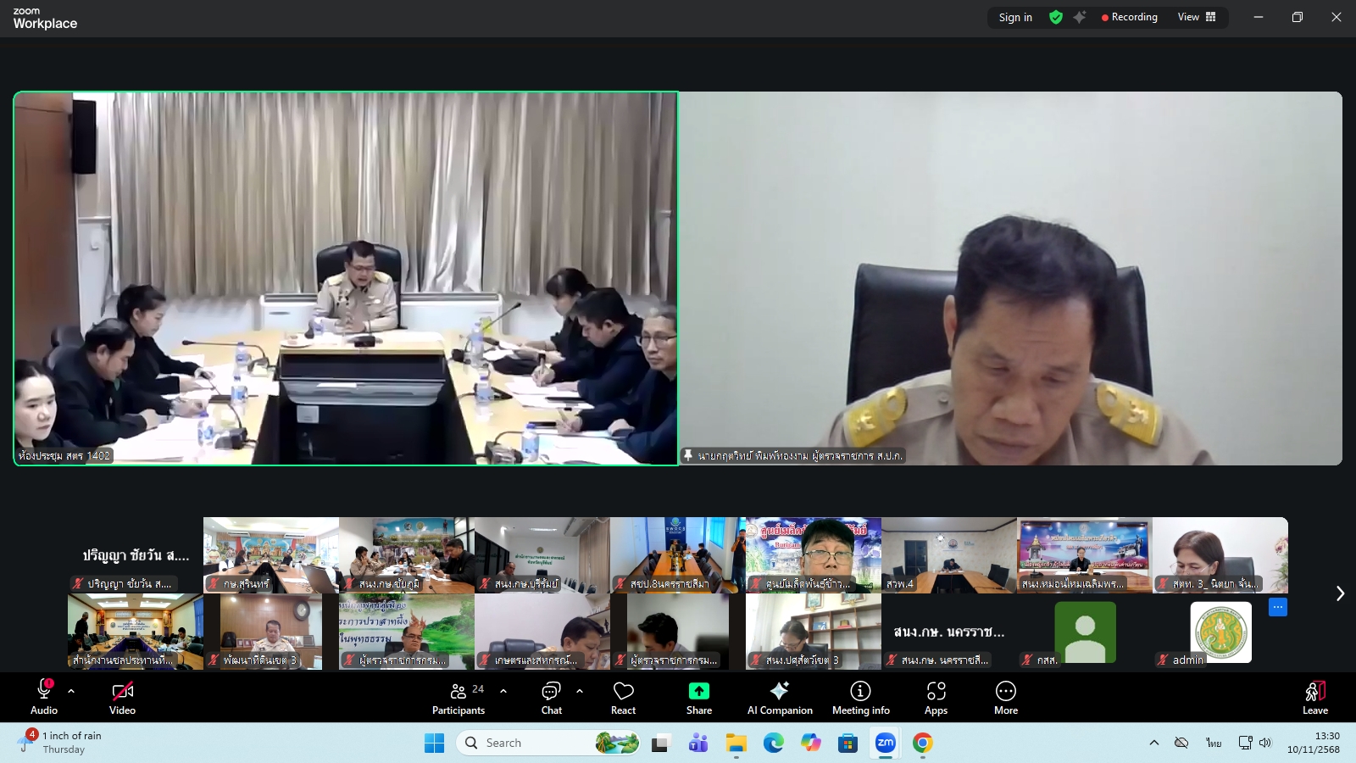
Task: Start screen Share
Action: pyautogui.click(x=697, y=697)
